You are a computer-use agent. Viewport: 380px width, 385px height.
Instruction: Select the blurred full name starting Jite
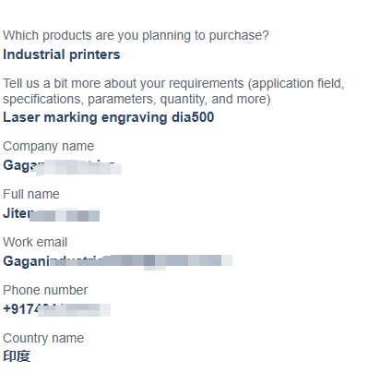point(52,214)
